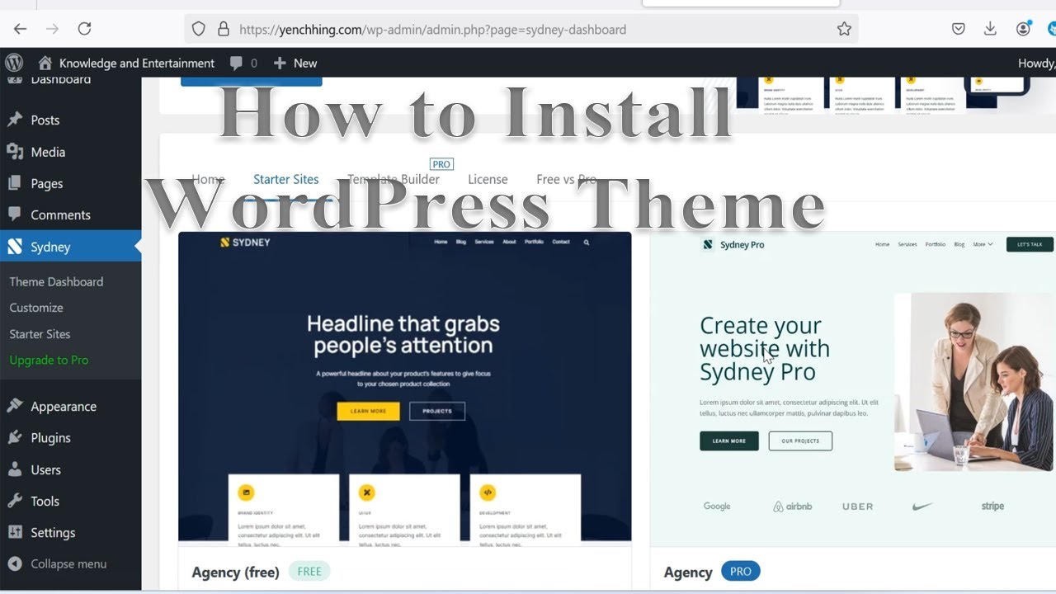
Task: Click the Media icon in the sidebar
Action: coord(15,152)
